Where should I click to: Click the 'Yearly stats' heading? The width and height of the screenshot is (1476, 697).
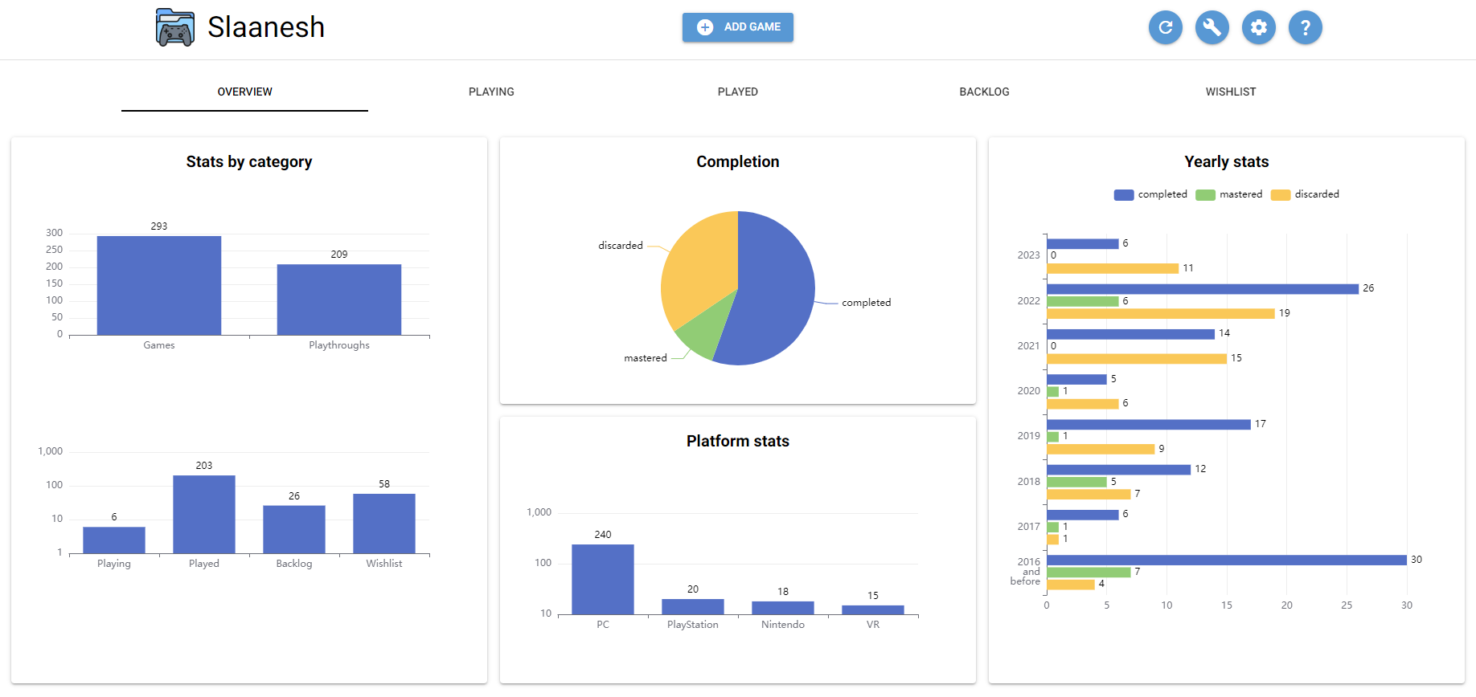pyautogui.click(x=1227, y=161)
